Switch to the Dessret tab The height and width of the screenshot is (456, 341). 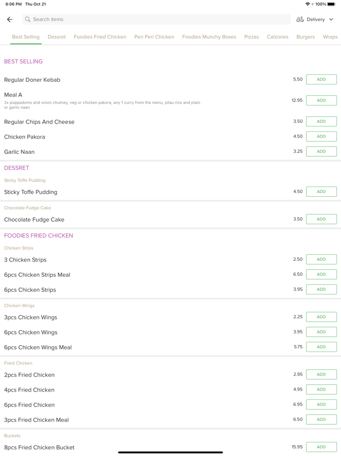coord(57,37)
